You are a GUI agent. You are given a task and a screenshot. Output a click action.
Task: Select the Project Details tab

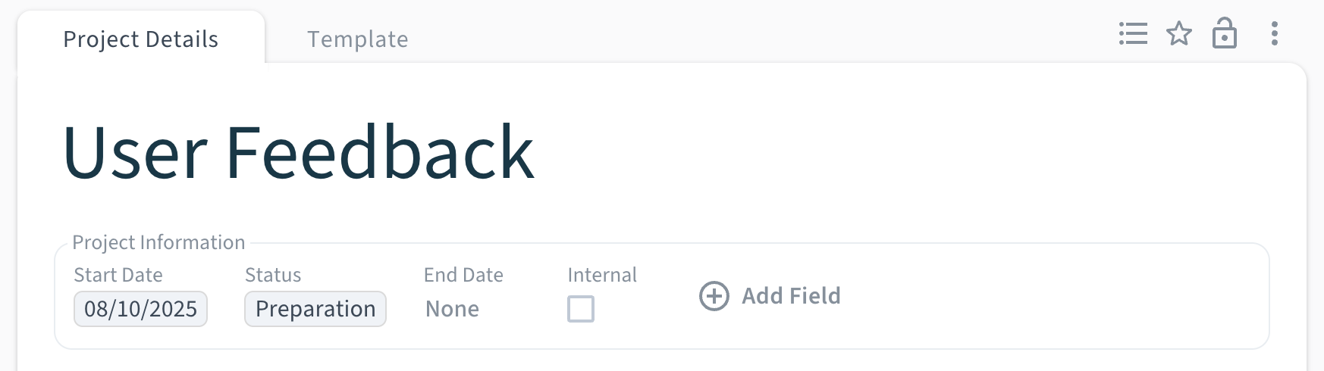(141, 39)
